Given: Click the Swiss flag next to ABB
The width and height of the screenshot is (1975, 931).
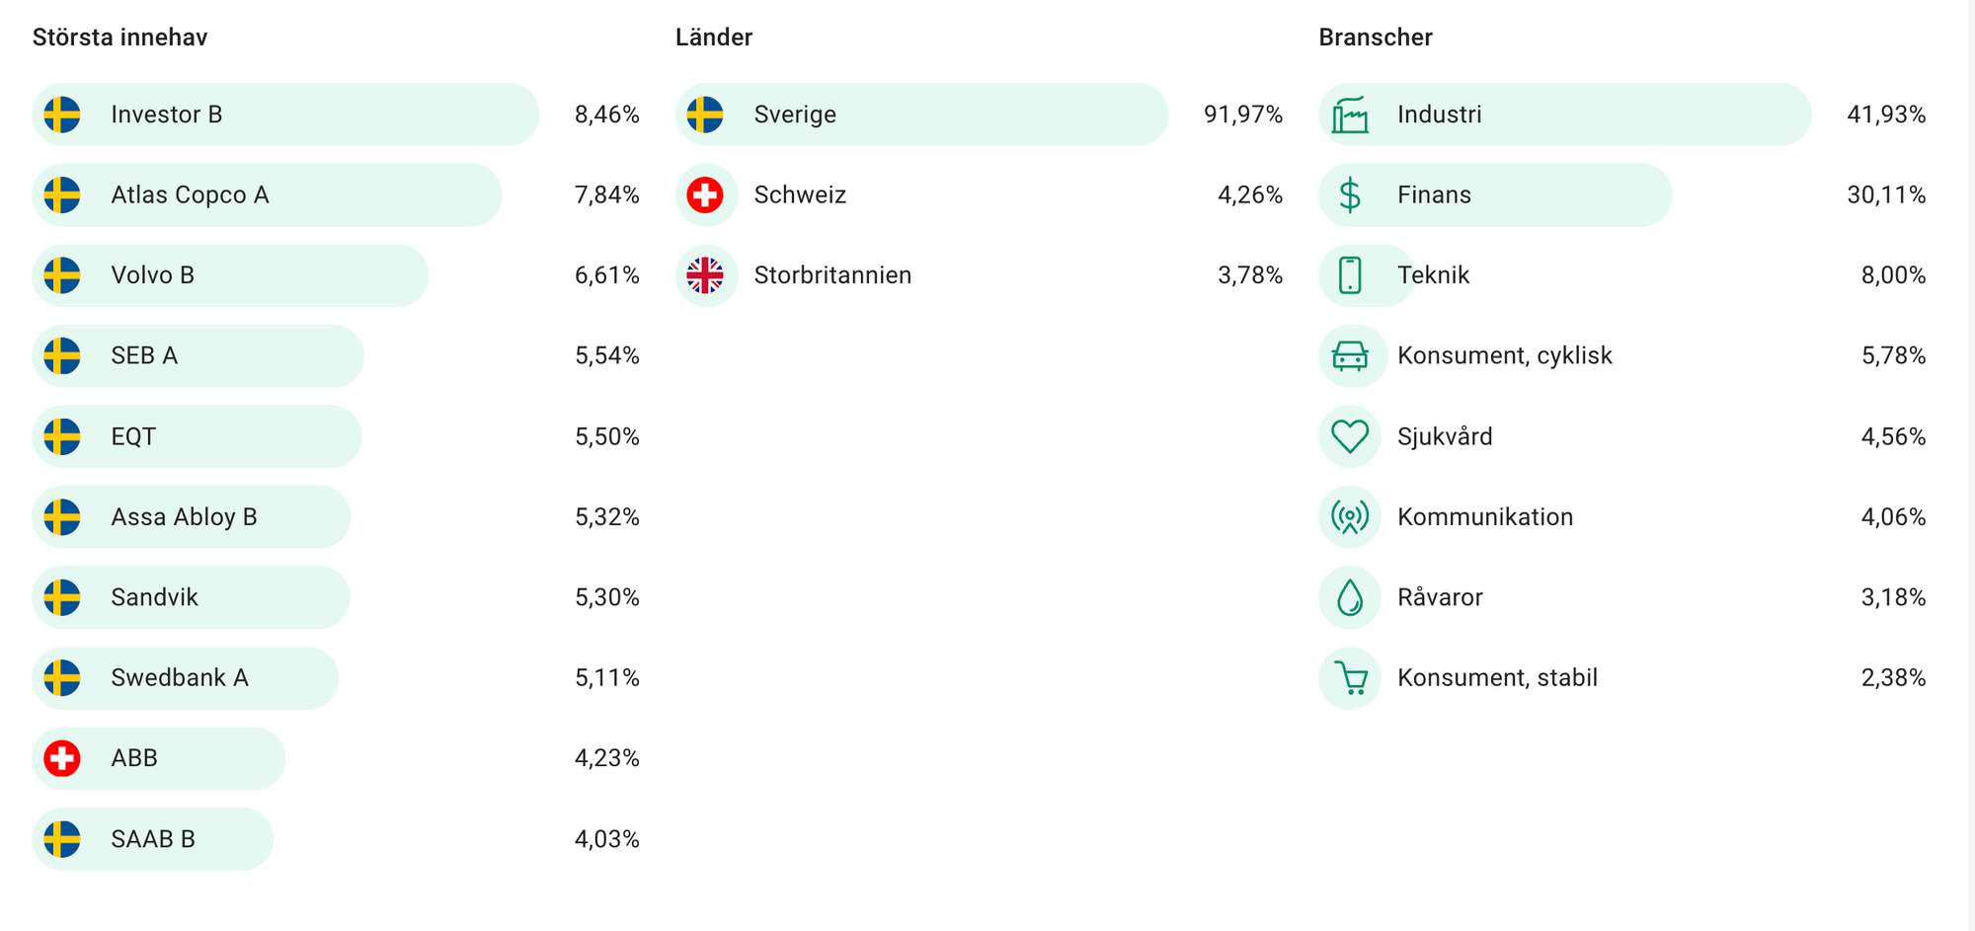Looking at the screenshot, I should coord(62,758).
